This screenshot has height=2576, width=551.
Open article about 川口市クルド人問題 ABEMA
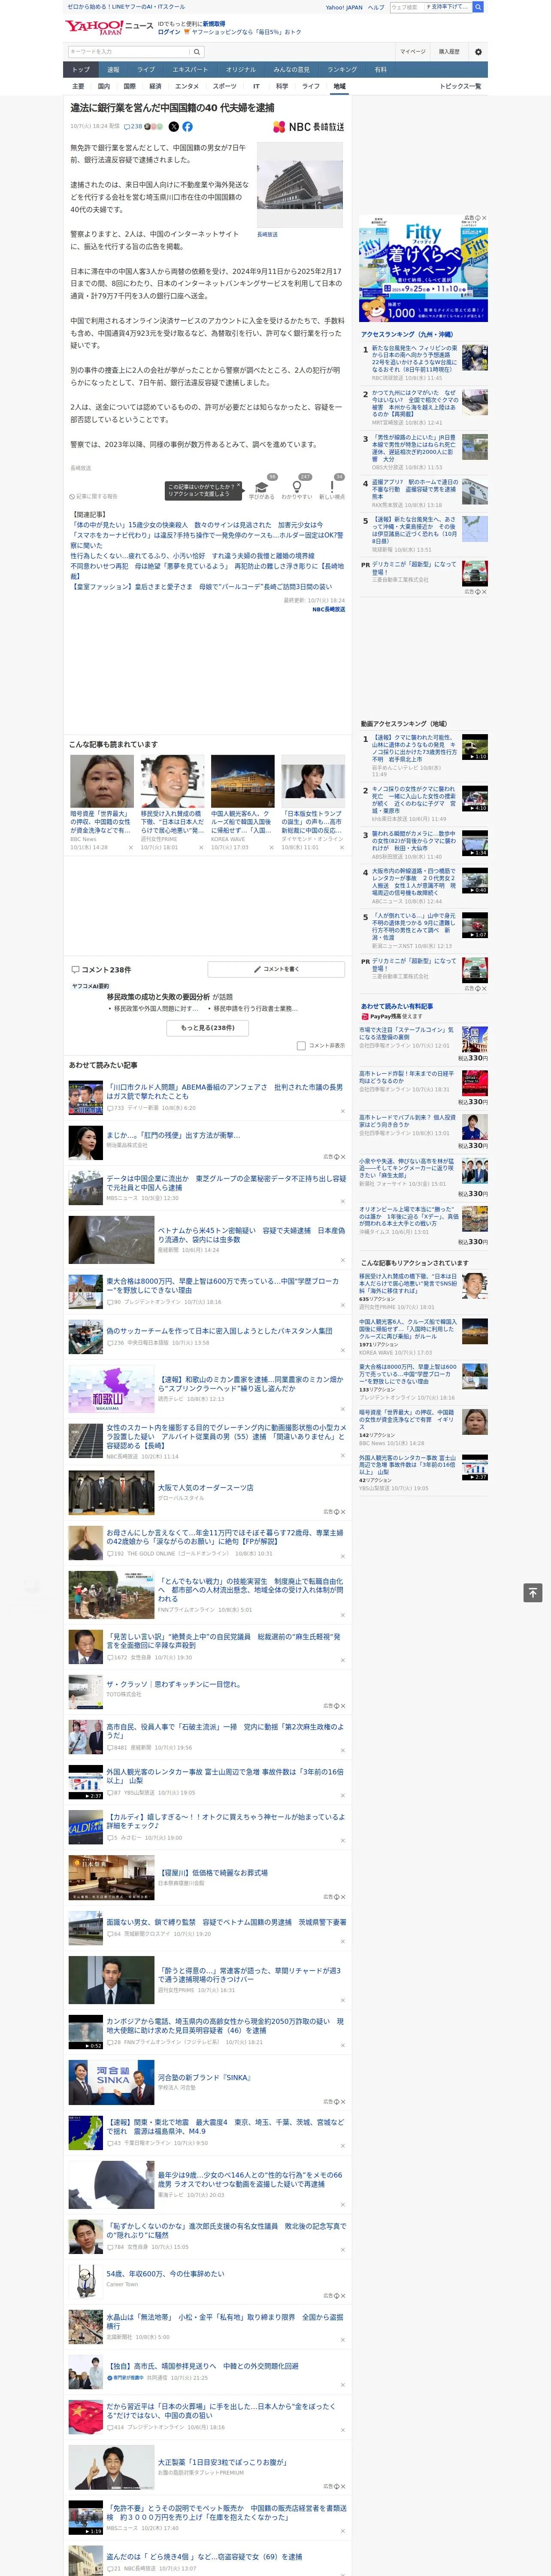225,1091
